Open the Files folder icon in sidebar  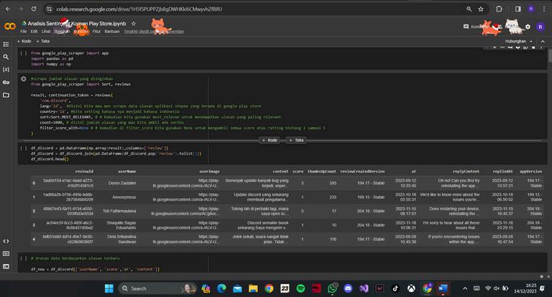tap(6, 95)
